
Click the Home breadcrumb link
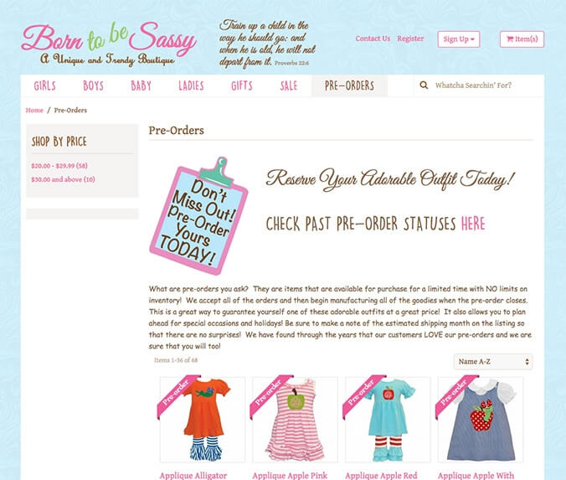pos(34,111)
